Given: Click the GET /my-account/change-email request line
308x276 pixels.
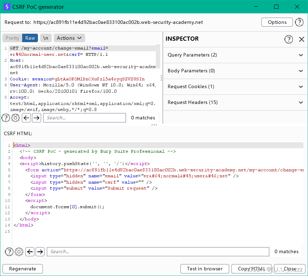Looking at the screenshot, I should pos(59,48).
